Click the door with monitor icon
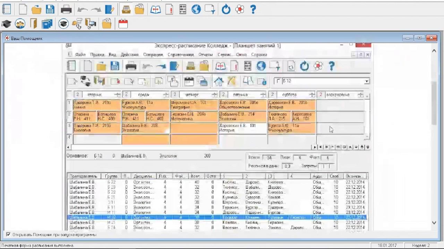The height and width of the screenshot is (249, 444). coord(91,24)
